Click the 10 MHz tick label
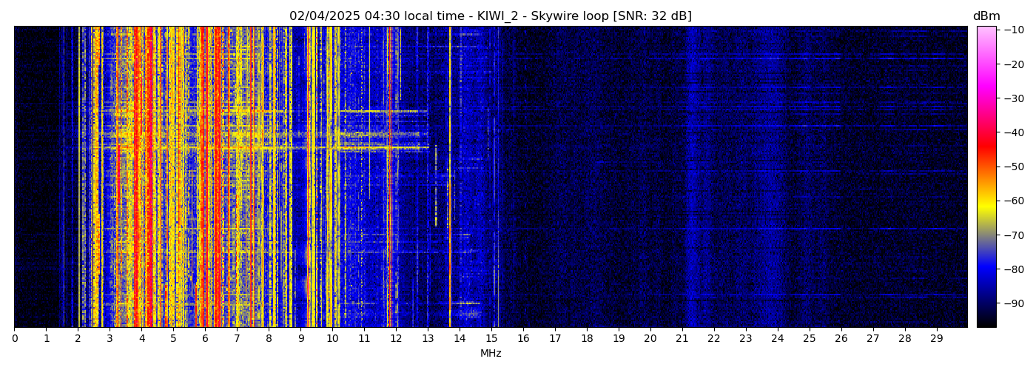The width and height of the screenshot is (1036, 370). click(x=332, y=339)
